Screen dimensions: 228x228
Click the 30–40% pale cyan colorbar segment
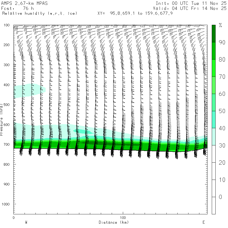214,137
